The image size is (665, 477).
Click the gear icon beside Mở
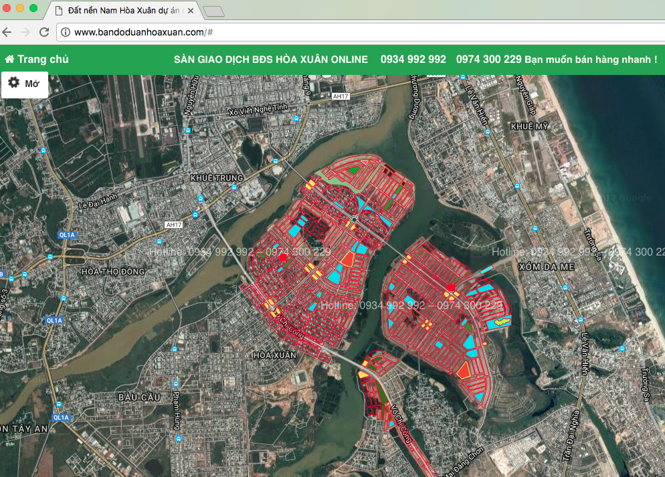[13, 83]
